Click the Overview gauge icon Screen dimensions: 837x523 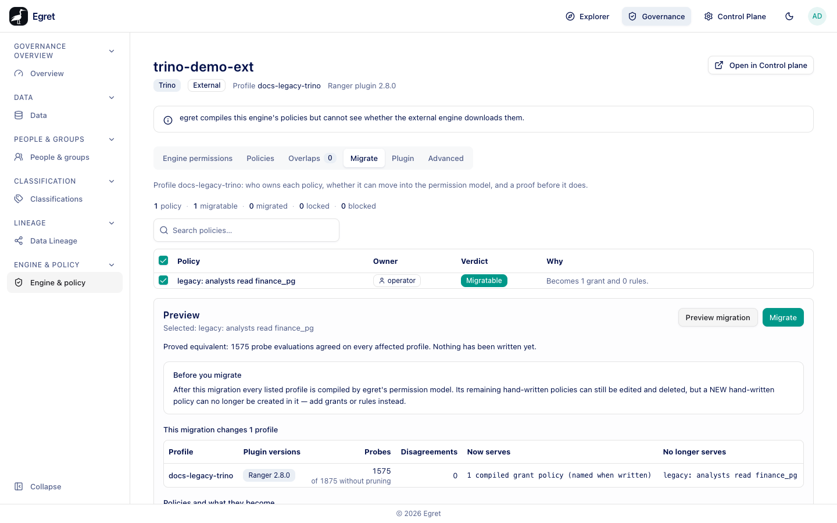coord(19,74)
